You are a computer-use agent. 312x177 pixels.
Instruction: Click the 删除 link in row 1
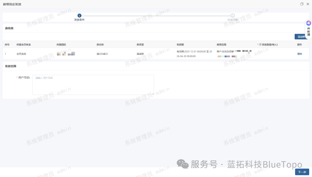click(x=300, y=54)
